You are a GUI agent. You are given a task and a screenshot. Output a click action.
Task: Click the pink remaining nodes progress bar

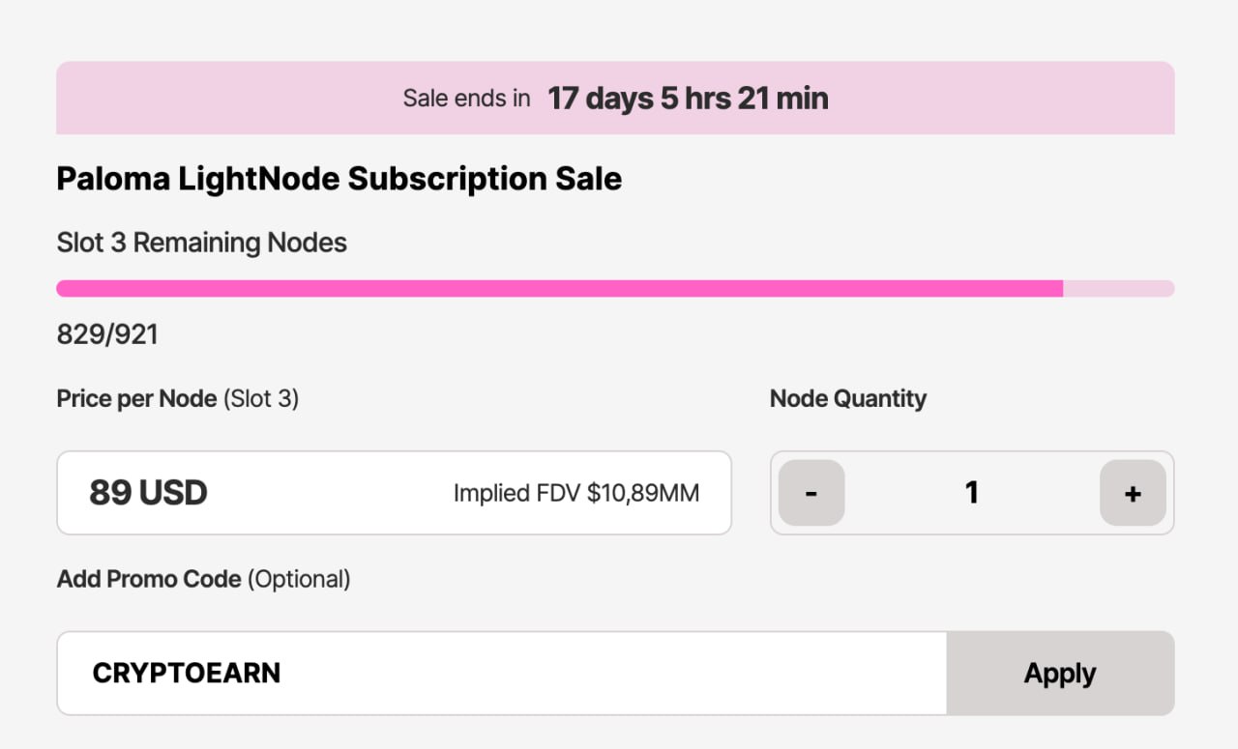615,288
